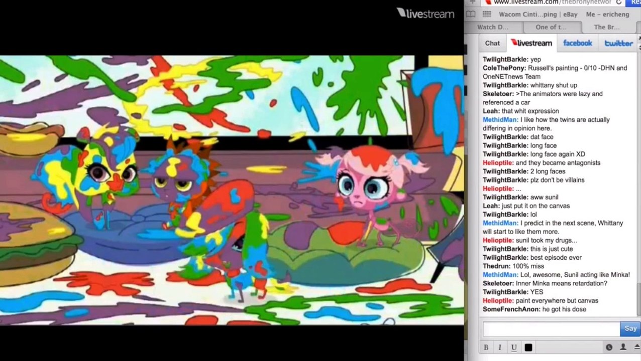The height and width of the screenshot is (361, 641).
Task: Switch to the Livestream chat tab
Action: [531, 43]
